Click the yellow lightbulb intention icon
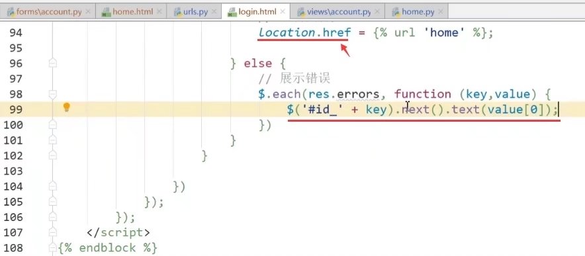This screenshot has height=256, width=585. tap(66, 107)
